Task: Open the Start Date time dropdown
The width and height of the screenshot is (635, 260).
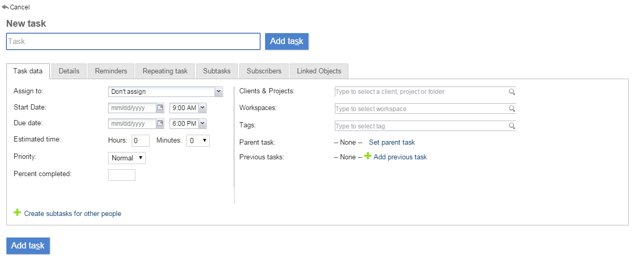Action: click(x=203, y=108)
